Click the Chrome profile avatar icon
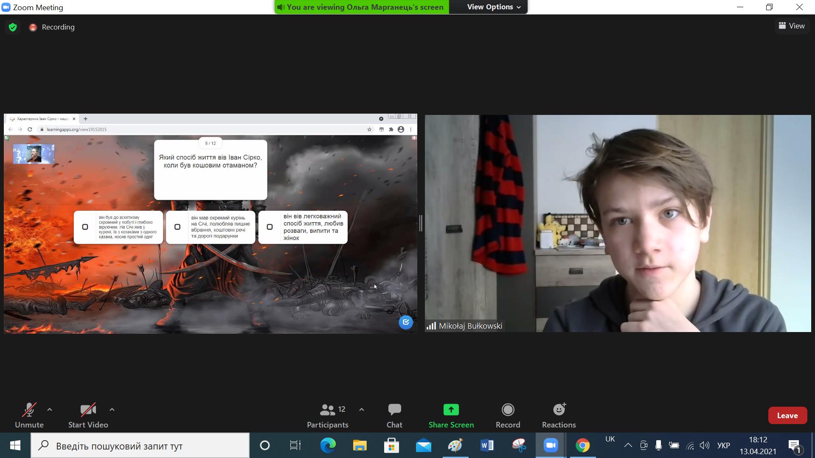The width and height of the screenshot is (815, 458). 401,129
